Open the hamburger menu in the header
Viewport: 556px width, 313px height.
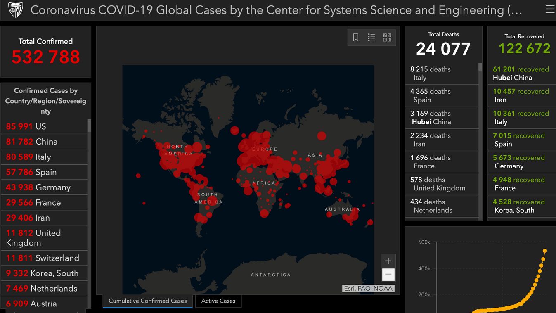click(550, 9)
